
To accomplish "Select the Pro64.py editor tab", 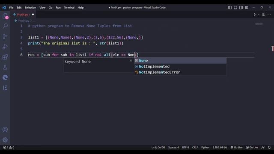I will (x=23, y=15).
